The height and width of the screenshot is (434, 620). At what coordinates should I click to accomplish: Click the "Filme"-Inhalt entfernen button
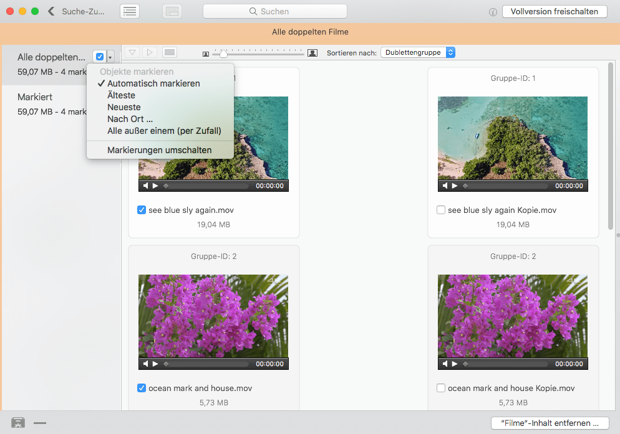(550, 423)
